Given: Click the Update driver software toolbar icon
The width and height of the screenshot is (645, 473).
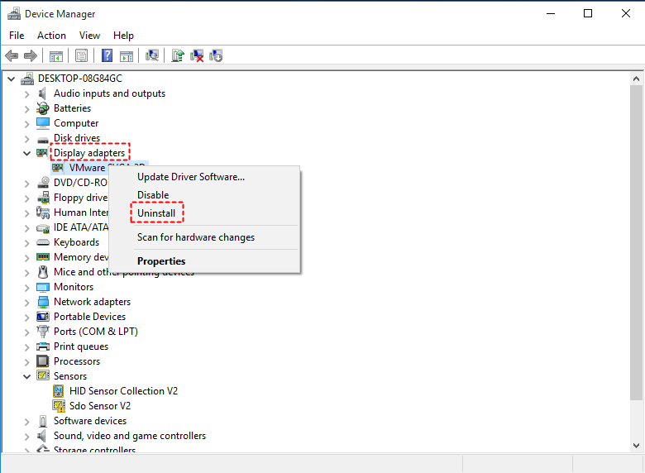Looking at the screenshot, I should click(x=178, y=56).
